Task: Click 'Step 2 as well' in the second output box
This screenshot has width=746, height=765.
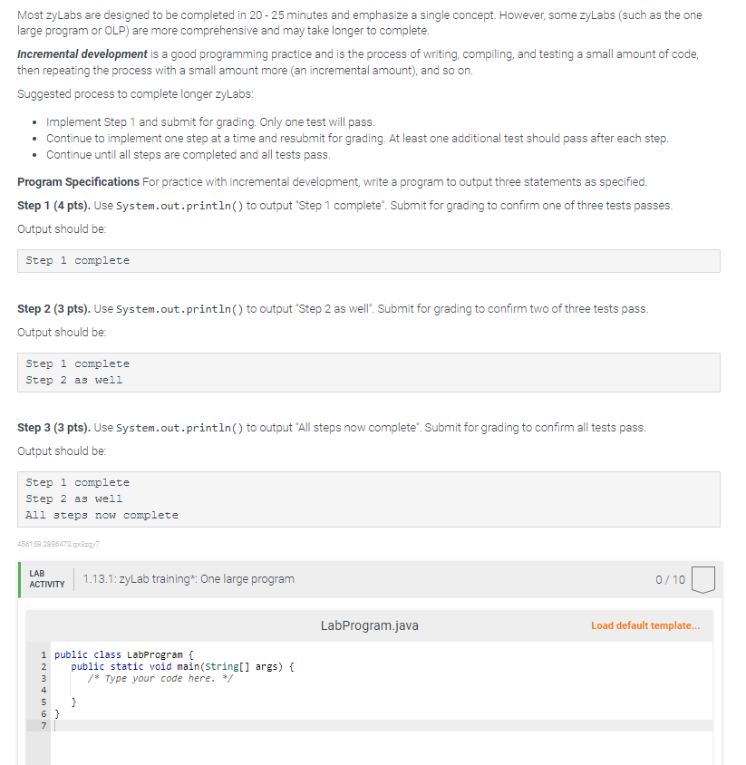Action: [74, 380]
